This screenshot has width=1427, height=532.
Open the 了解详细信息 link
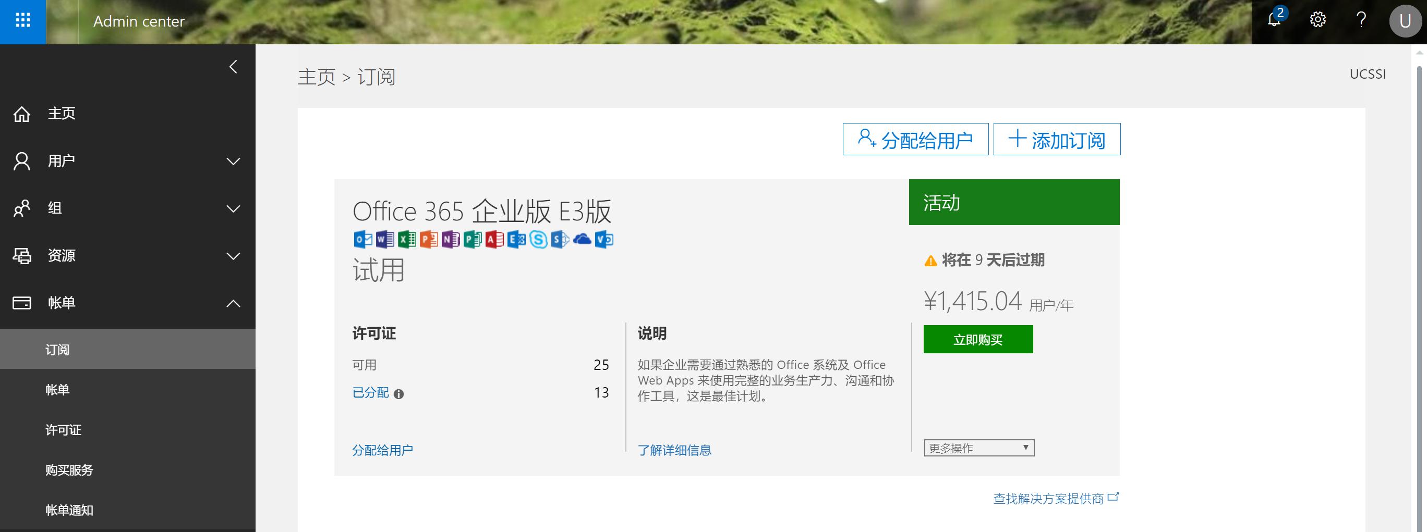coord(674,450)
